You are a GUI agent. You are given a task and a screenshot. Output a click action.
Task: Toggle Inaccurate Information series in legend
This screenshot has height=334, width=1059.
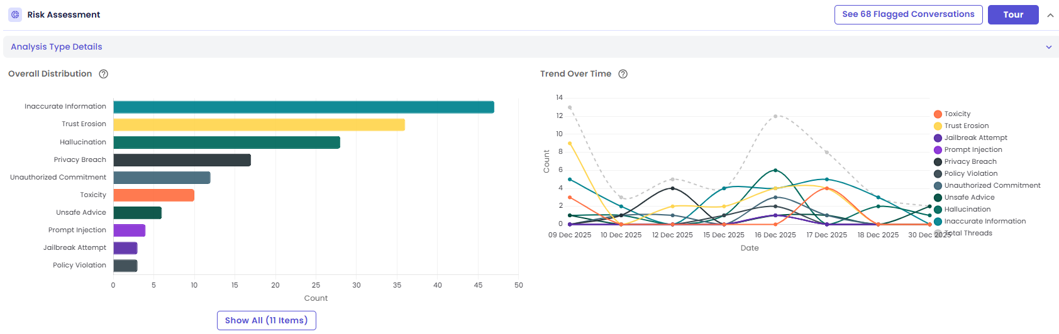(x=980, y=221)
